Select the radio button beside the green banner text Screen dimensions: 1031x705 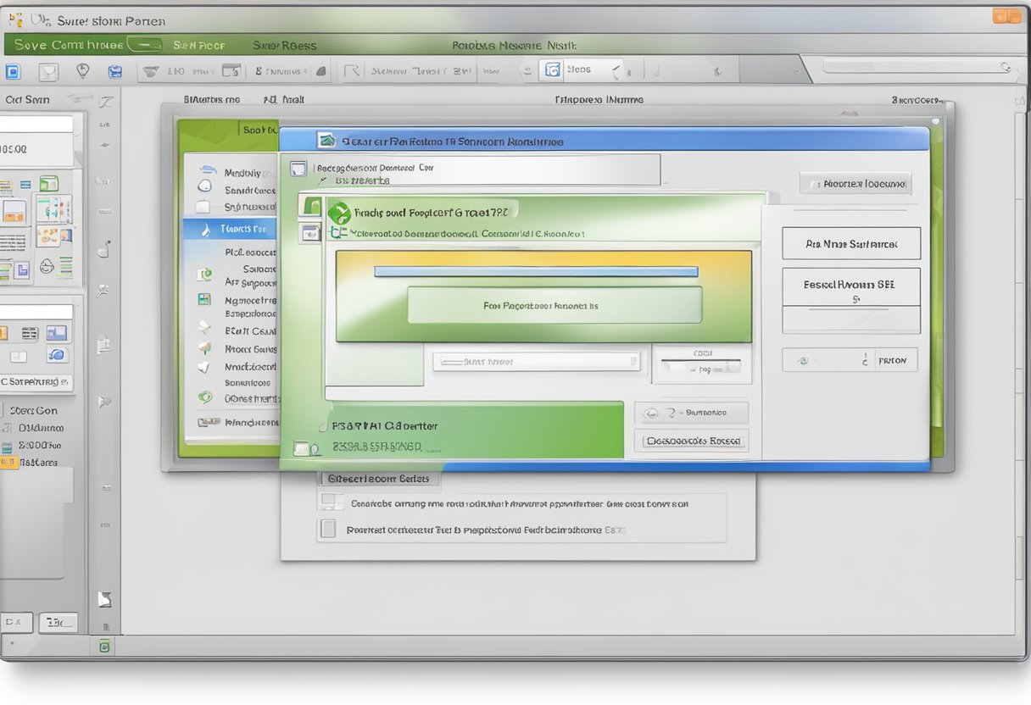click(321, 427)
